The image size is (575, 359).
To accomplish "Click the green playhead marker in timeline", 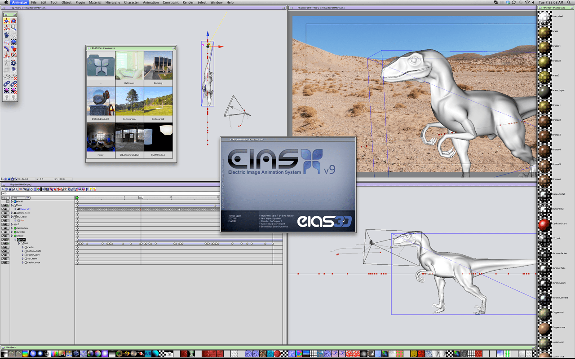I will tap(77, 197).
